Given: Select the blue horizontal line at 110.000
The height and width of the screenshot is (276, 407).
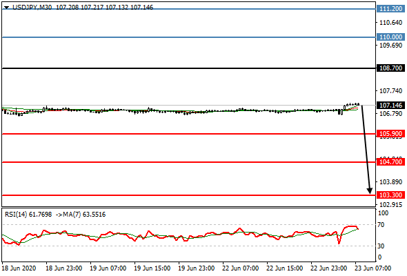Looking at the screenshot, I should 189,37.
